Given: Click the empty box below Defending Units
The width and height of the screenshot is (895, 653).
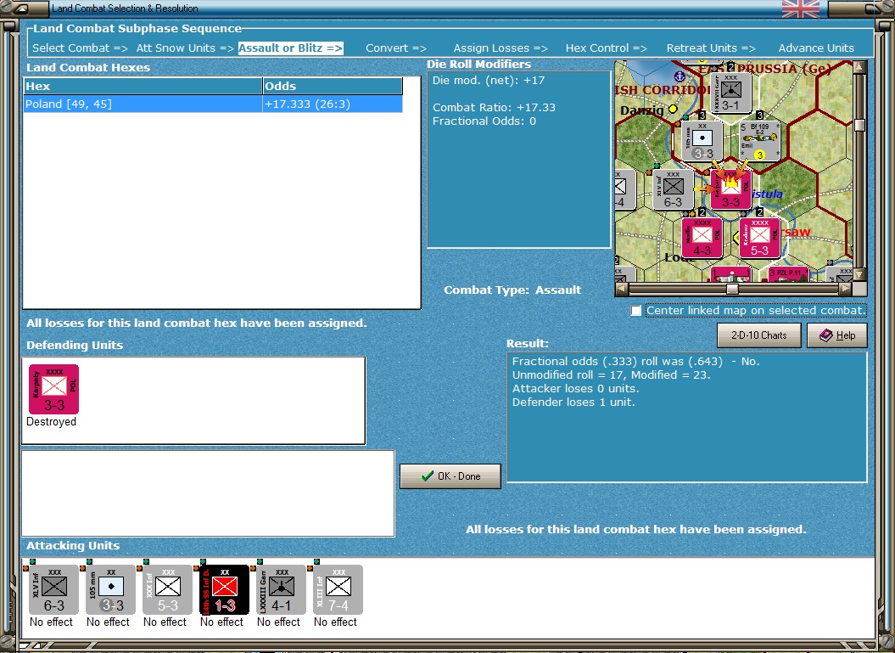Looking at the screenshot, I should [x=208, y=493].
